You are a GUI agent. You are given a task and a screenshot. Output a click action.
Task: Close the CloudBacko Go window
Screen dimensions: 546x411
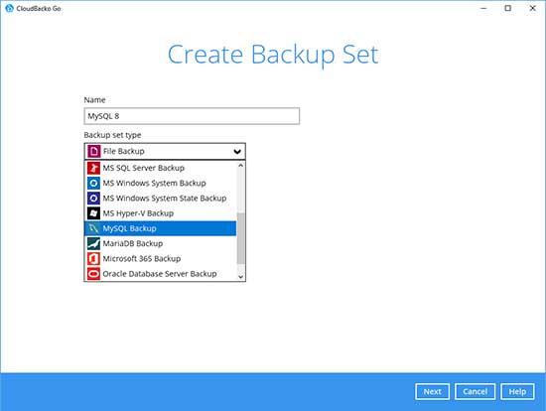[533, 8]
